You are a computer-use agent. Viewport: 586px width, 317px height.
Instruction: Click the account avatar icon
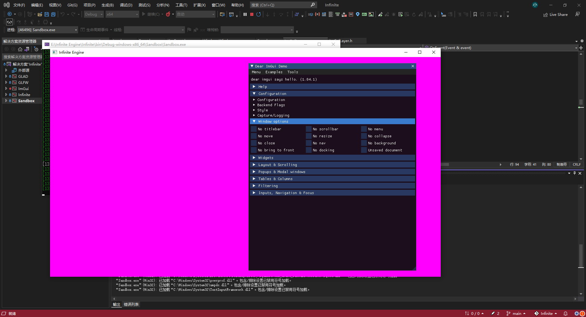[535, 5]
